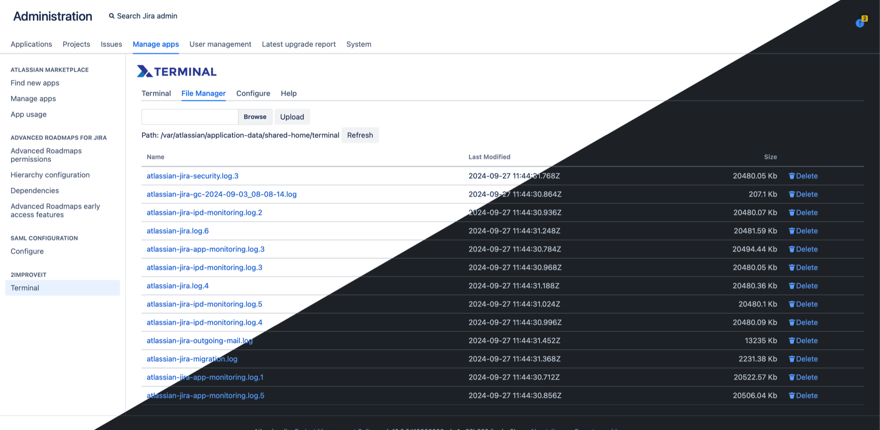Open Configure under SAML Configuration
880x430 pixels.
tap(27, 251)
